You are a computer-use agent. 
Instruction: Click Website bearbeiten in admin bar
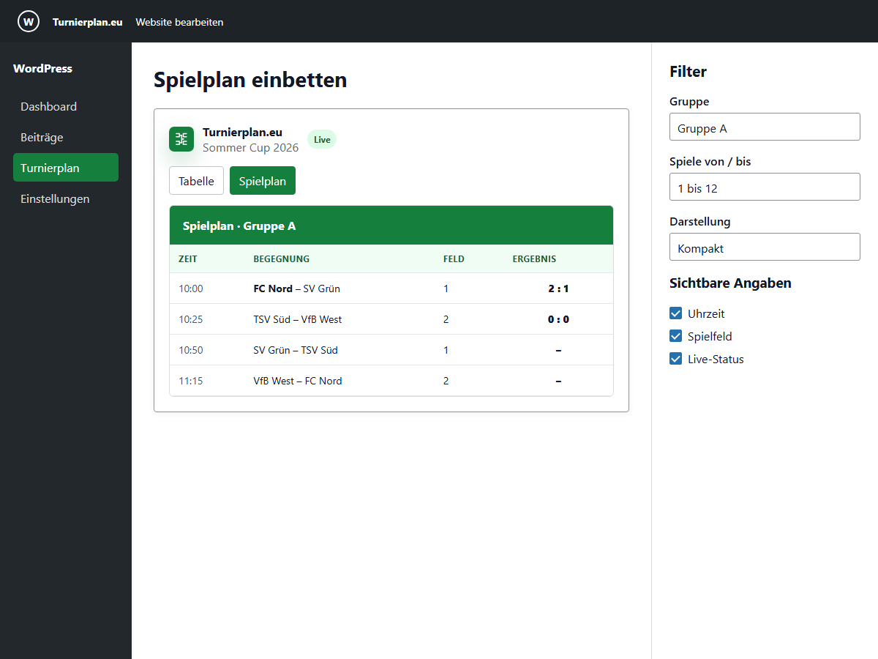179,22
